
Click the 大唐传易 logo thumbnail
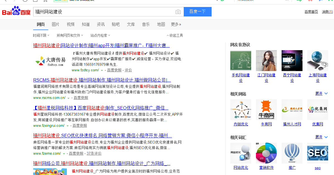pos(50,61)
